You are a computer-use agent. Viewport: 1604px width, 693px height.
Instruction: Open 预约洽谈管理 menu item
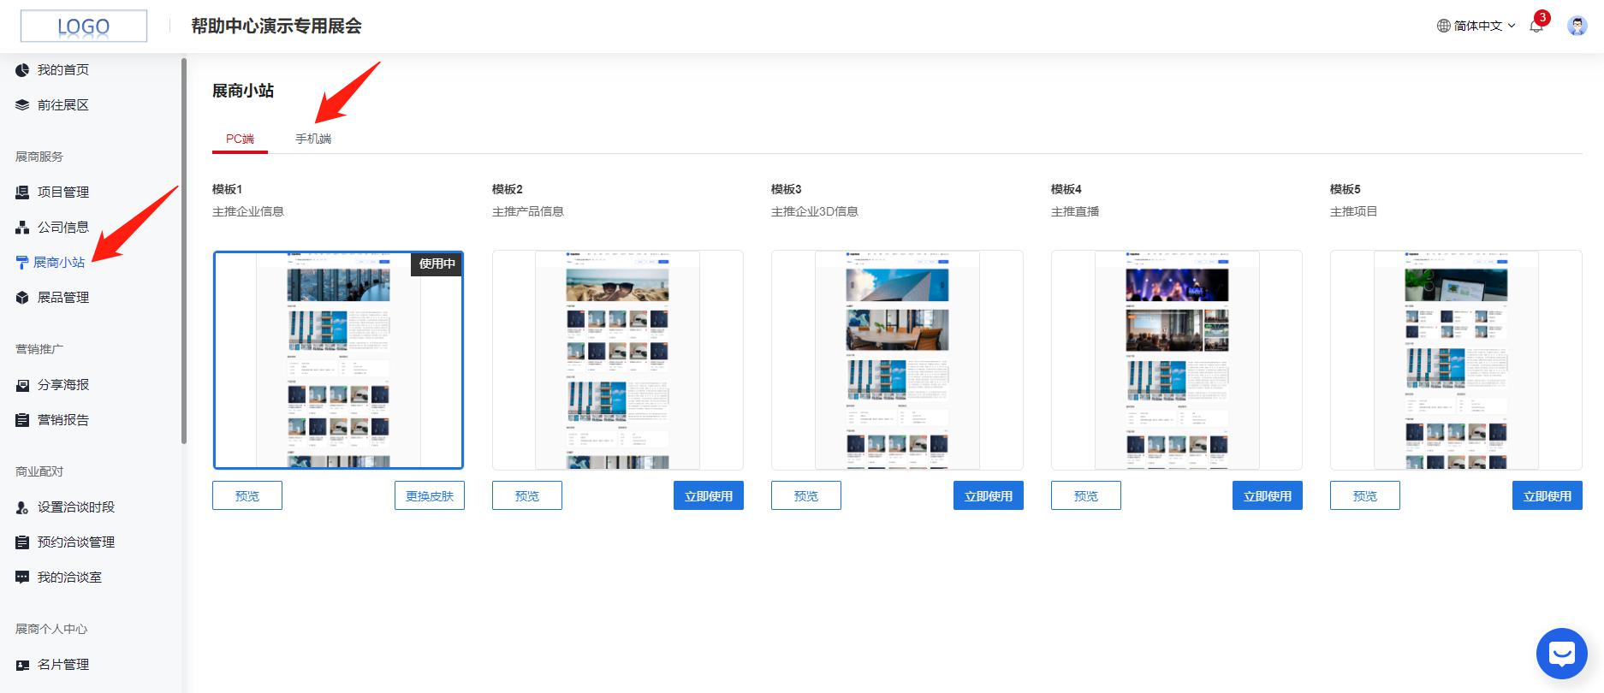point(75,542)
